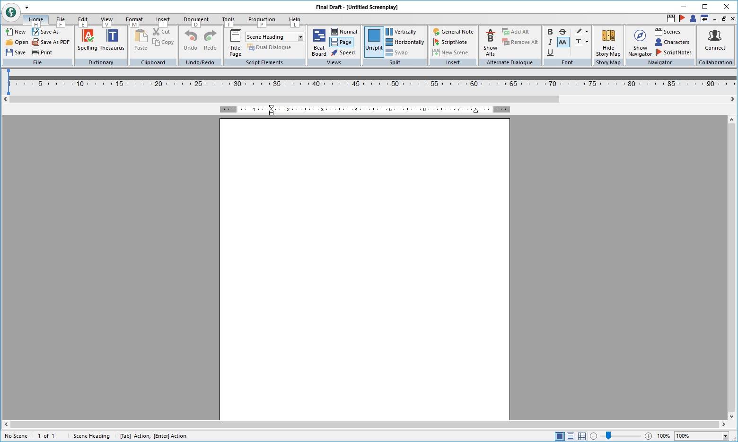Open the Format menu tab
The width and height of the screenshot is (738, 442).
[x=134, y=19]
